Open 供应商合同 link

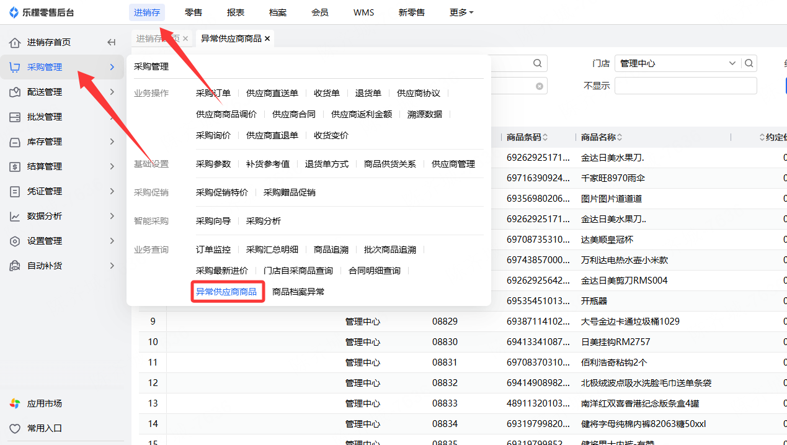(x=294, y=114)
